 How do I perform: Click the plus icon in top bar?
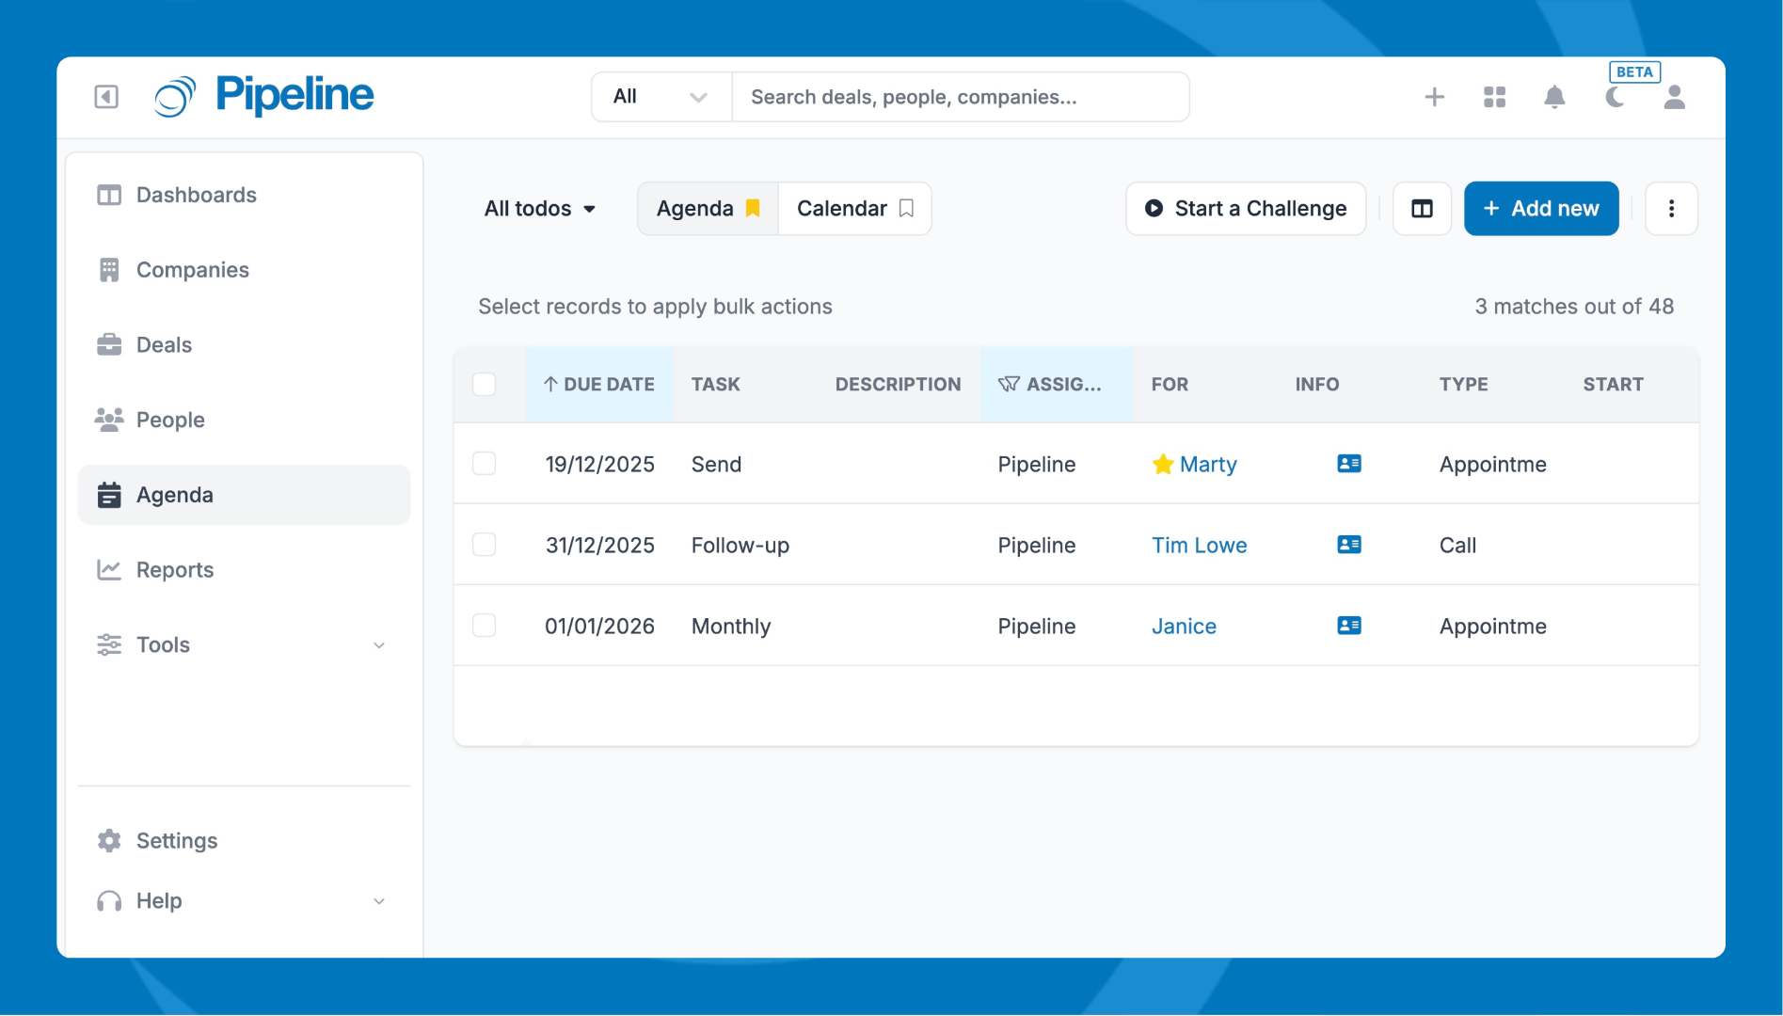(1434, 97)
